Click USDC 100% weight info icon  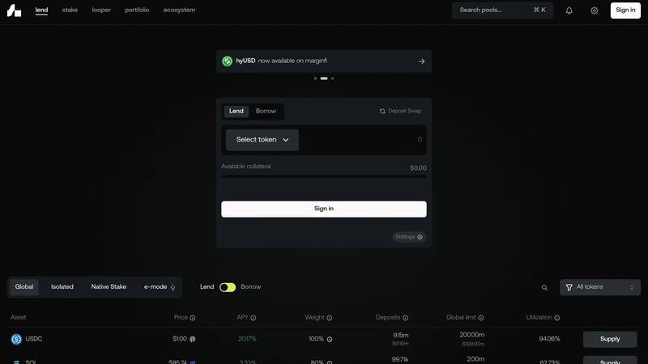[x=330, y=339]
